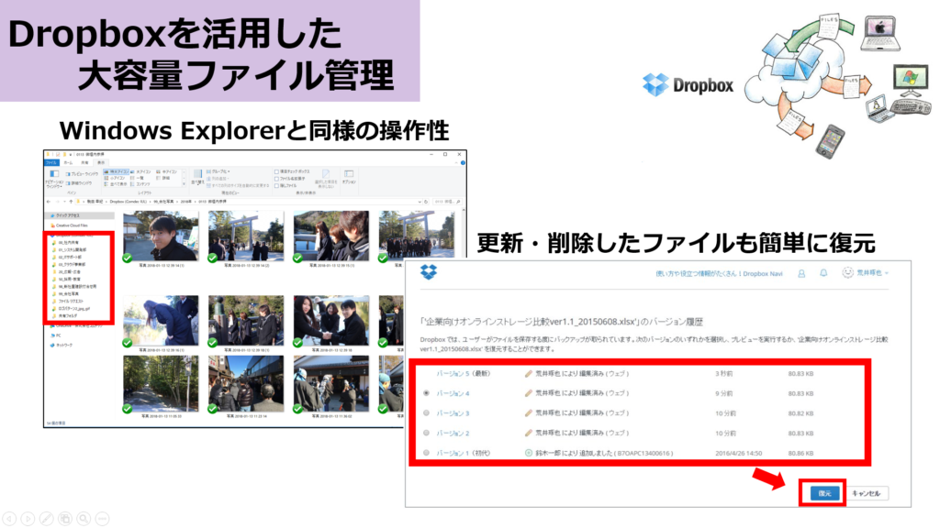
Task: Select the バージョン 3 radio button
Action: point(426,413)
